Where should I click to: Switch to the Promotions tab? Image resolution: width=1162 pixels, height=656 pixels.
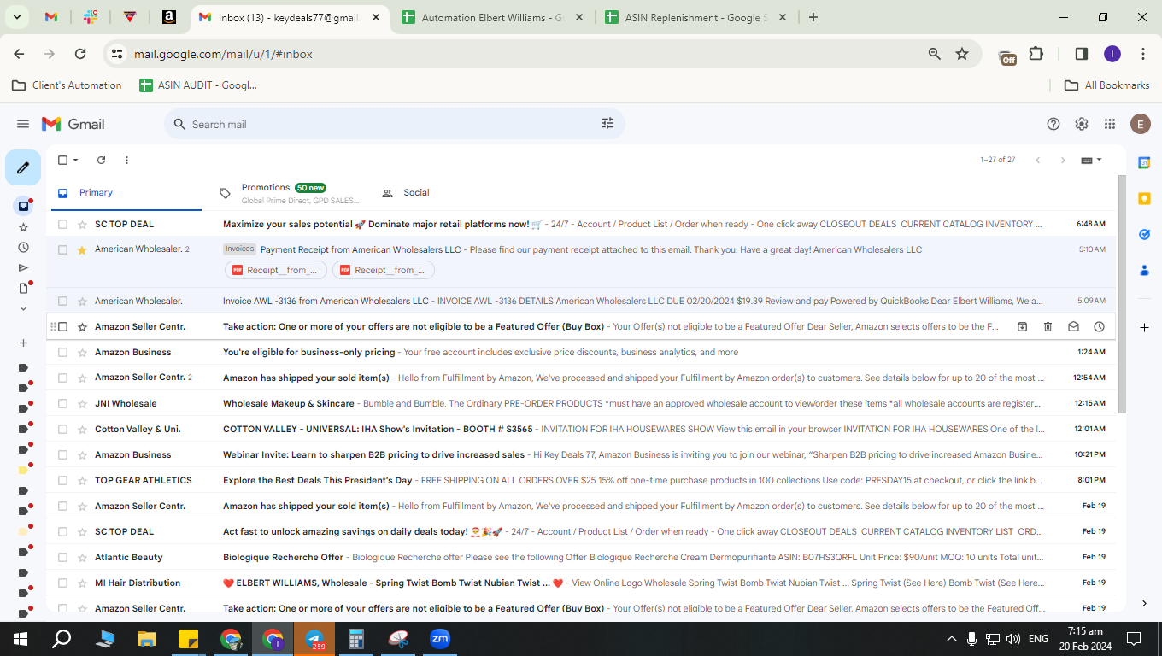290,193
